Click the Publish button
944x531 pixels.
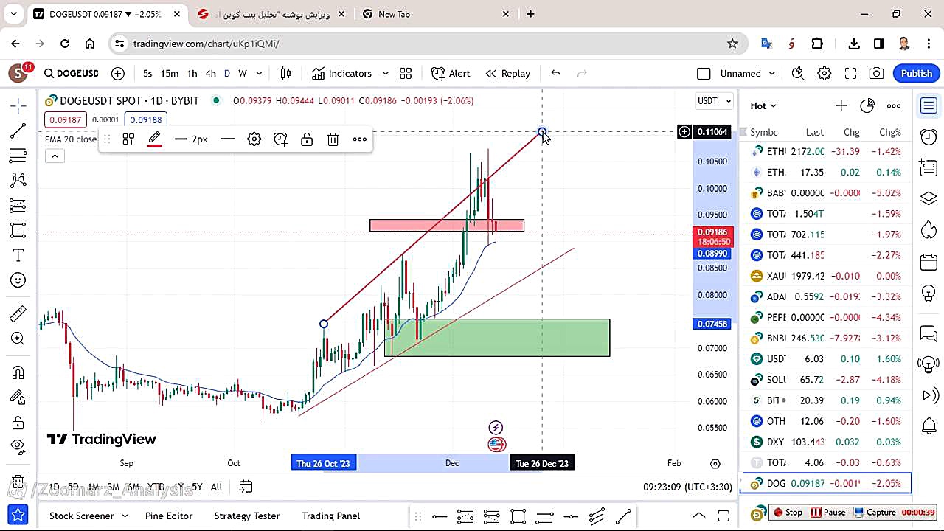tap(917, 73)
